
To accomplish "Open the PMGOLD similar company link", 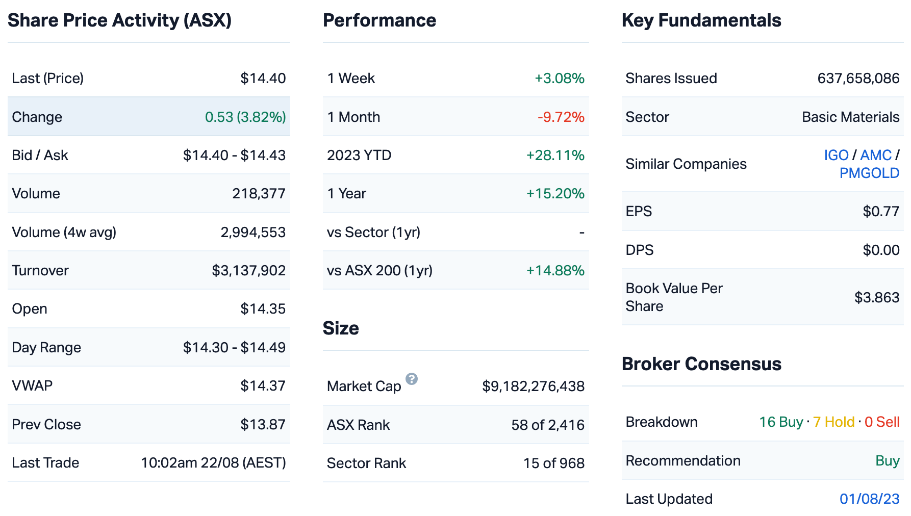I will [869, 173].
